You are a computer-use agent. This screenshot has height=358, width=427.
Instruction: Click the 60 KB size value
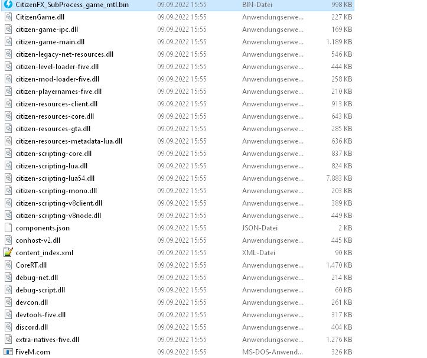pos(344,289)
